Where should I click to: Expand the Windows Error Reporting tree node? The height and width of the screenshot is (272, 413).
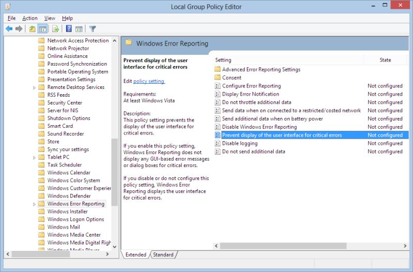(x=34, y=204)
